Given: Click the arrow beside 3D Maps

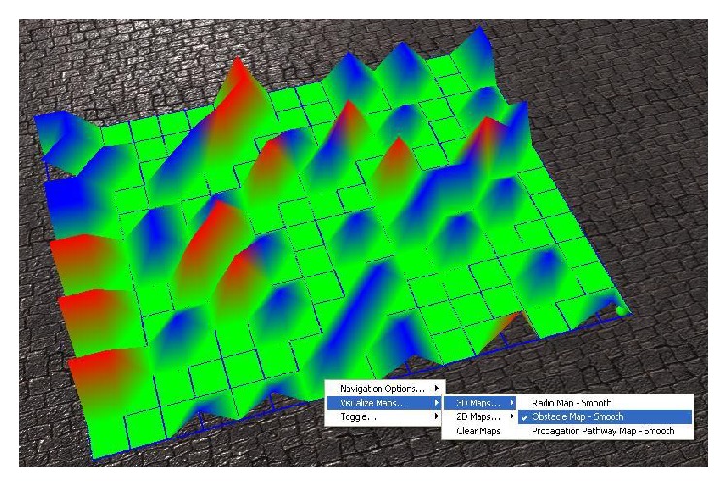Looking at the screenshot, I should point(512,403).
